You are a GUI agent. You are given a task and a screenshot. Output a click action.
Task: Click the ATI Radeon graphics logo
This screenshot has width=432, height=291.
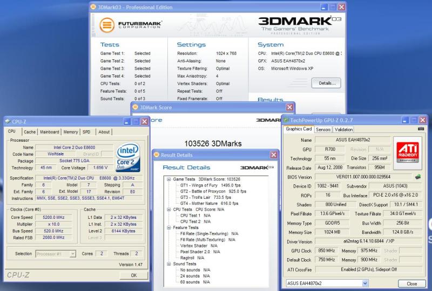[x=408, y=153]
